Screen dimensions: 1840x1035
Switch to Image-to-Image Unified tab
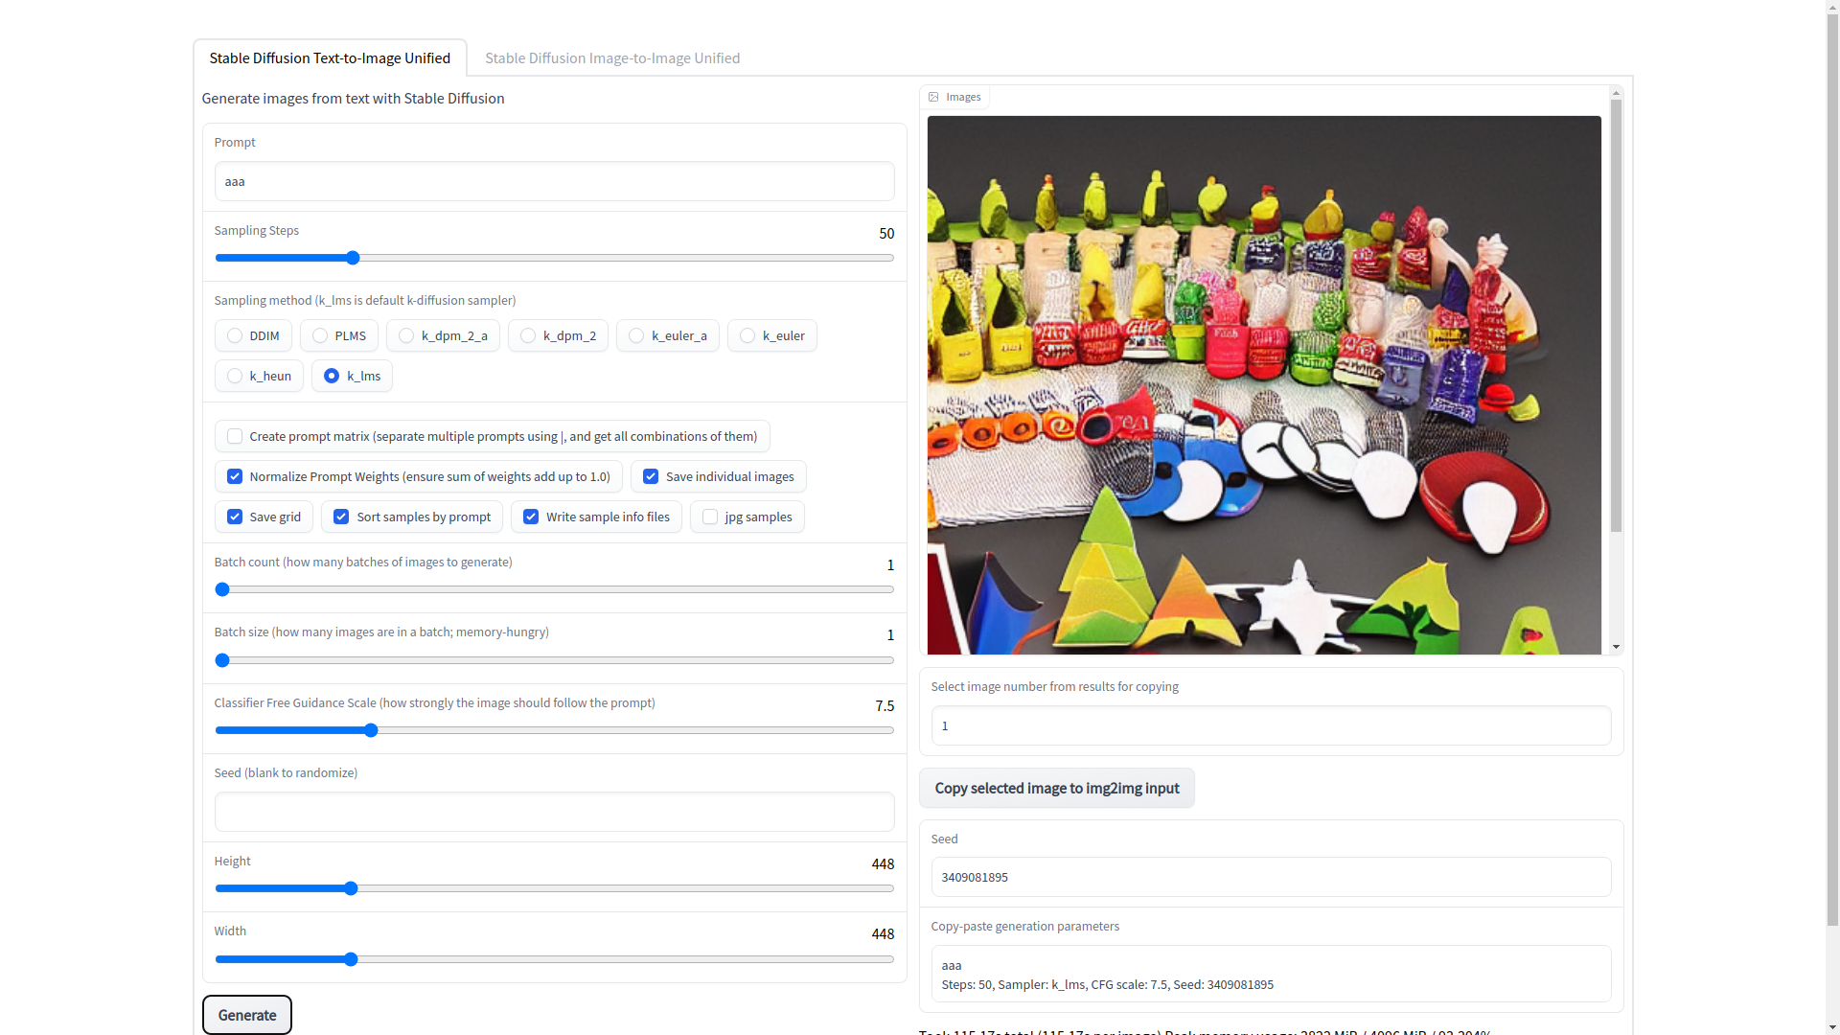(x=612, y=57)
